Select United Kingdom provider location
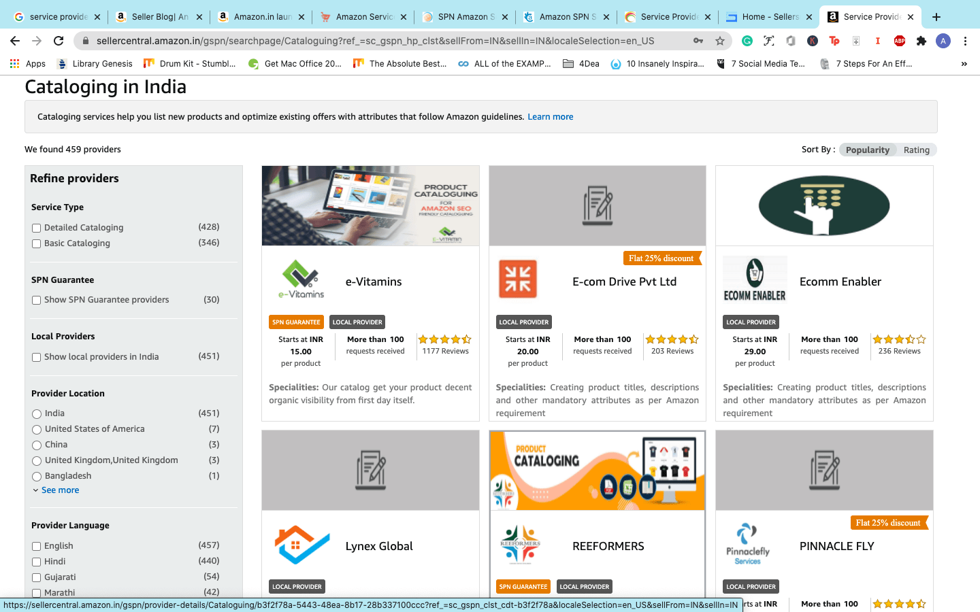This screenshot has width=980, height=612. pos(37,460)
